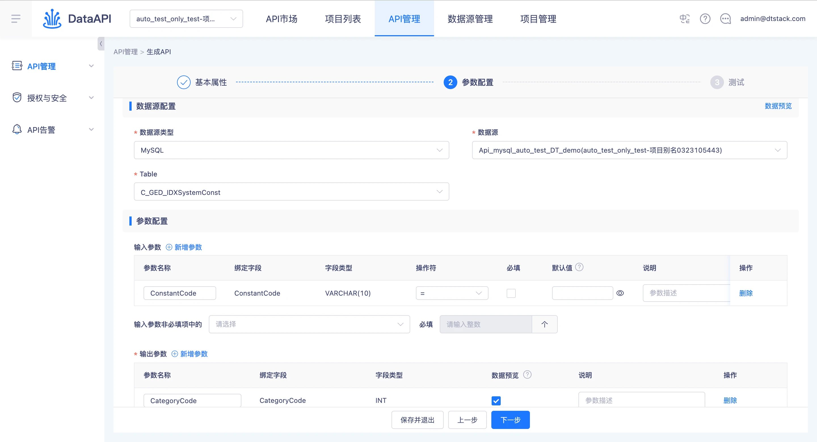Focus the CategoryCode parameter name field

(x=192, y=401)
